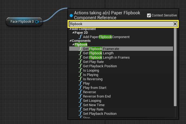Toggle the Context Sensitive checkbox
Viewport: 186px width, 124px height.
click(149, 15)
